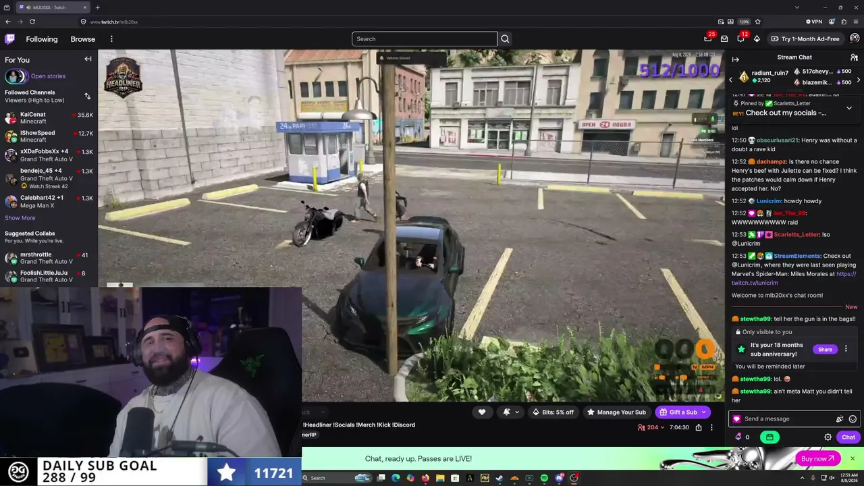Open chat settings gear
The width and height of the screenshot is (864, 486).
828,437
